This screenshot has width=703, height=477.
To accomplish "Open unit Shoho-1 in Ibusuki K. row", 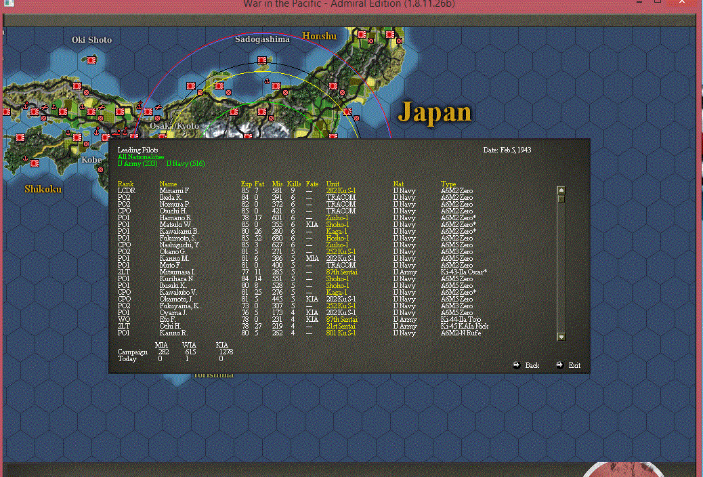I will coord(337,285).
